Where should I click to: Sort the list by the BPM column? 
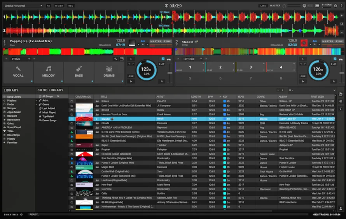214,97
